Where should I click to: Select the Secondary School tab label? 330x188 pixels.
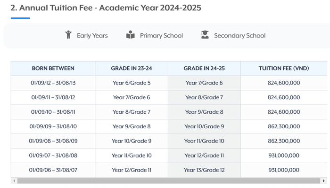click(239, 35)
